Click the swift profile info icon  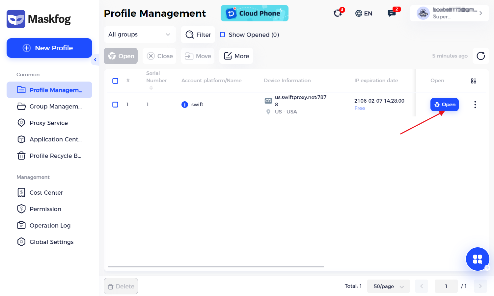click(185, 105)
